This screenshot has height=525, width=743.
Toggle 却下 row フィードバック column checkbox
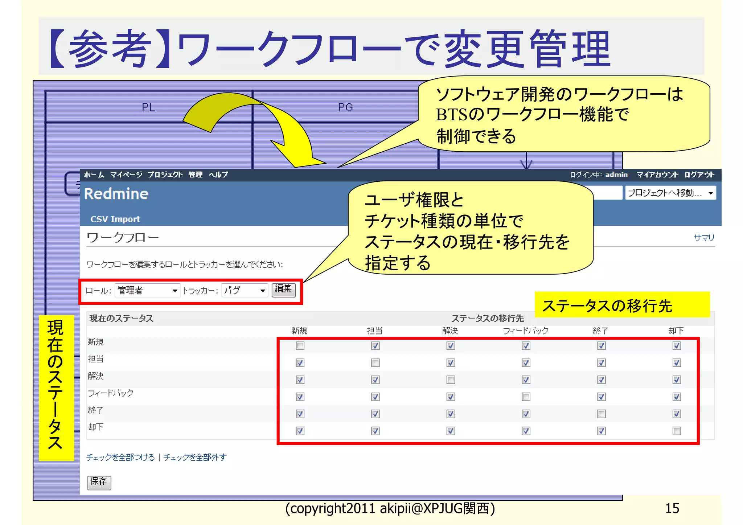[x=526, y=431]
